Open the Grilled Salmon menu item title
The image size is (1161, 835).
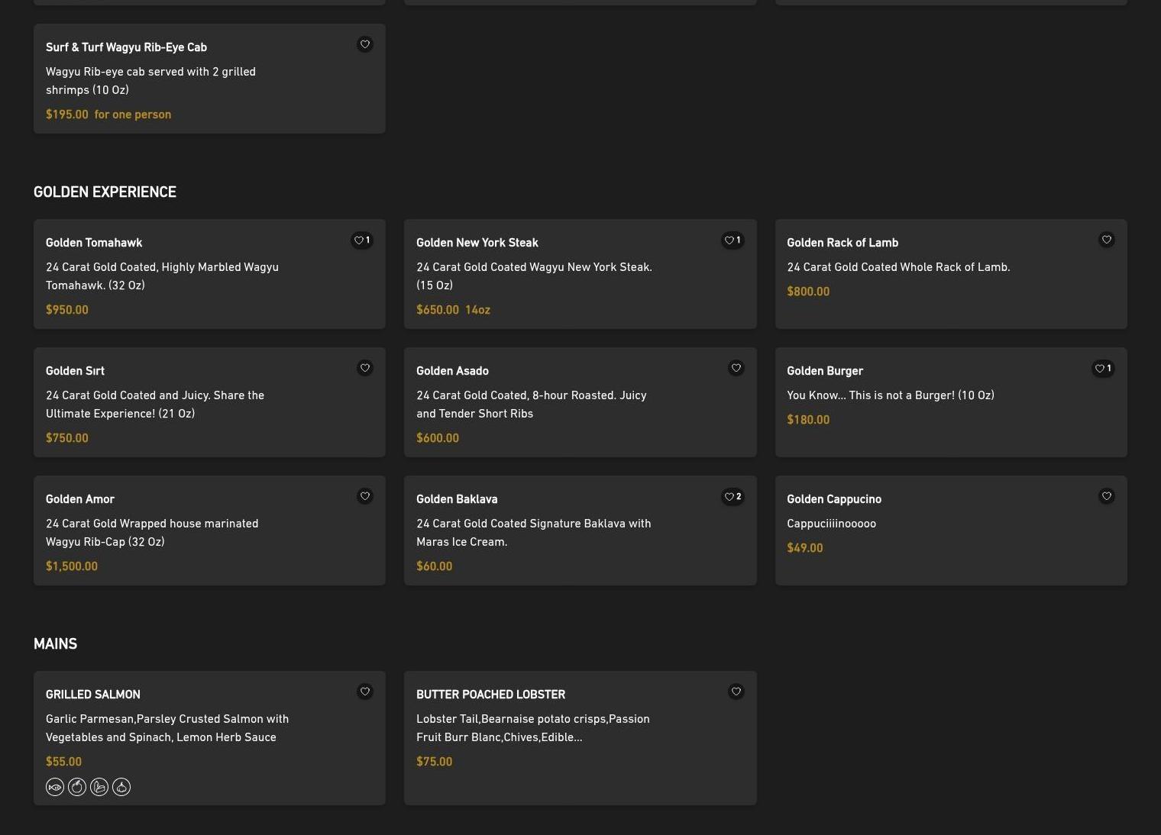(x=93, y=695)
